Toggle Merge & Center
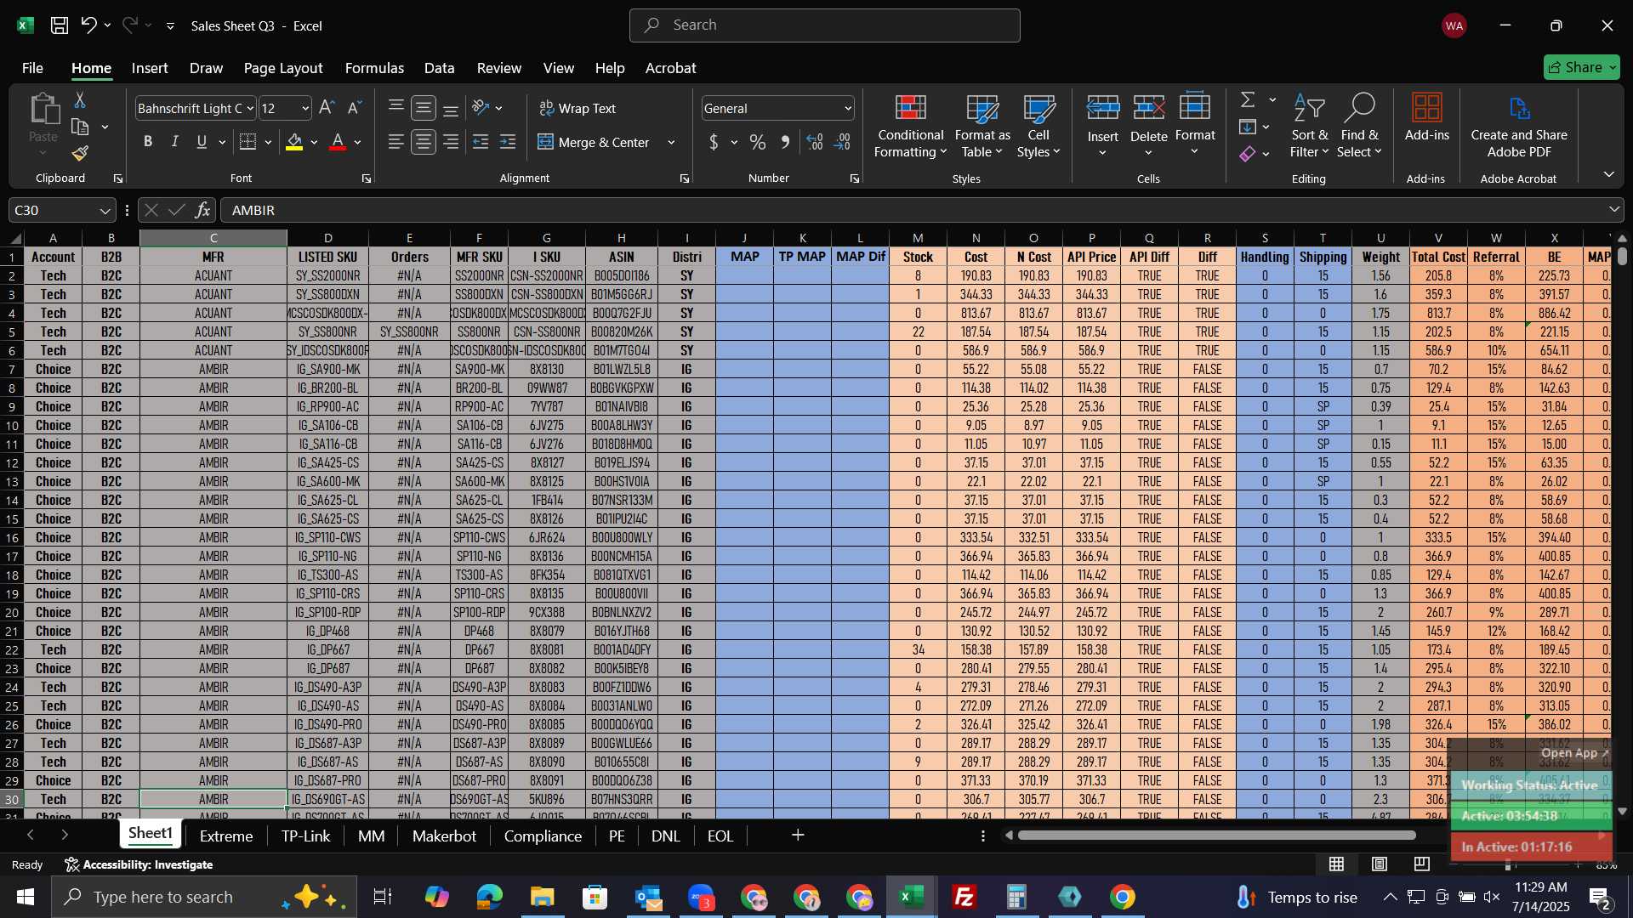Screen dimensions: 1633x918 coord(594,143)
